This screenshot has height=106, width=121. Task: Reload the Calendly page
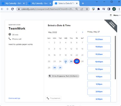(13, 9)
